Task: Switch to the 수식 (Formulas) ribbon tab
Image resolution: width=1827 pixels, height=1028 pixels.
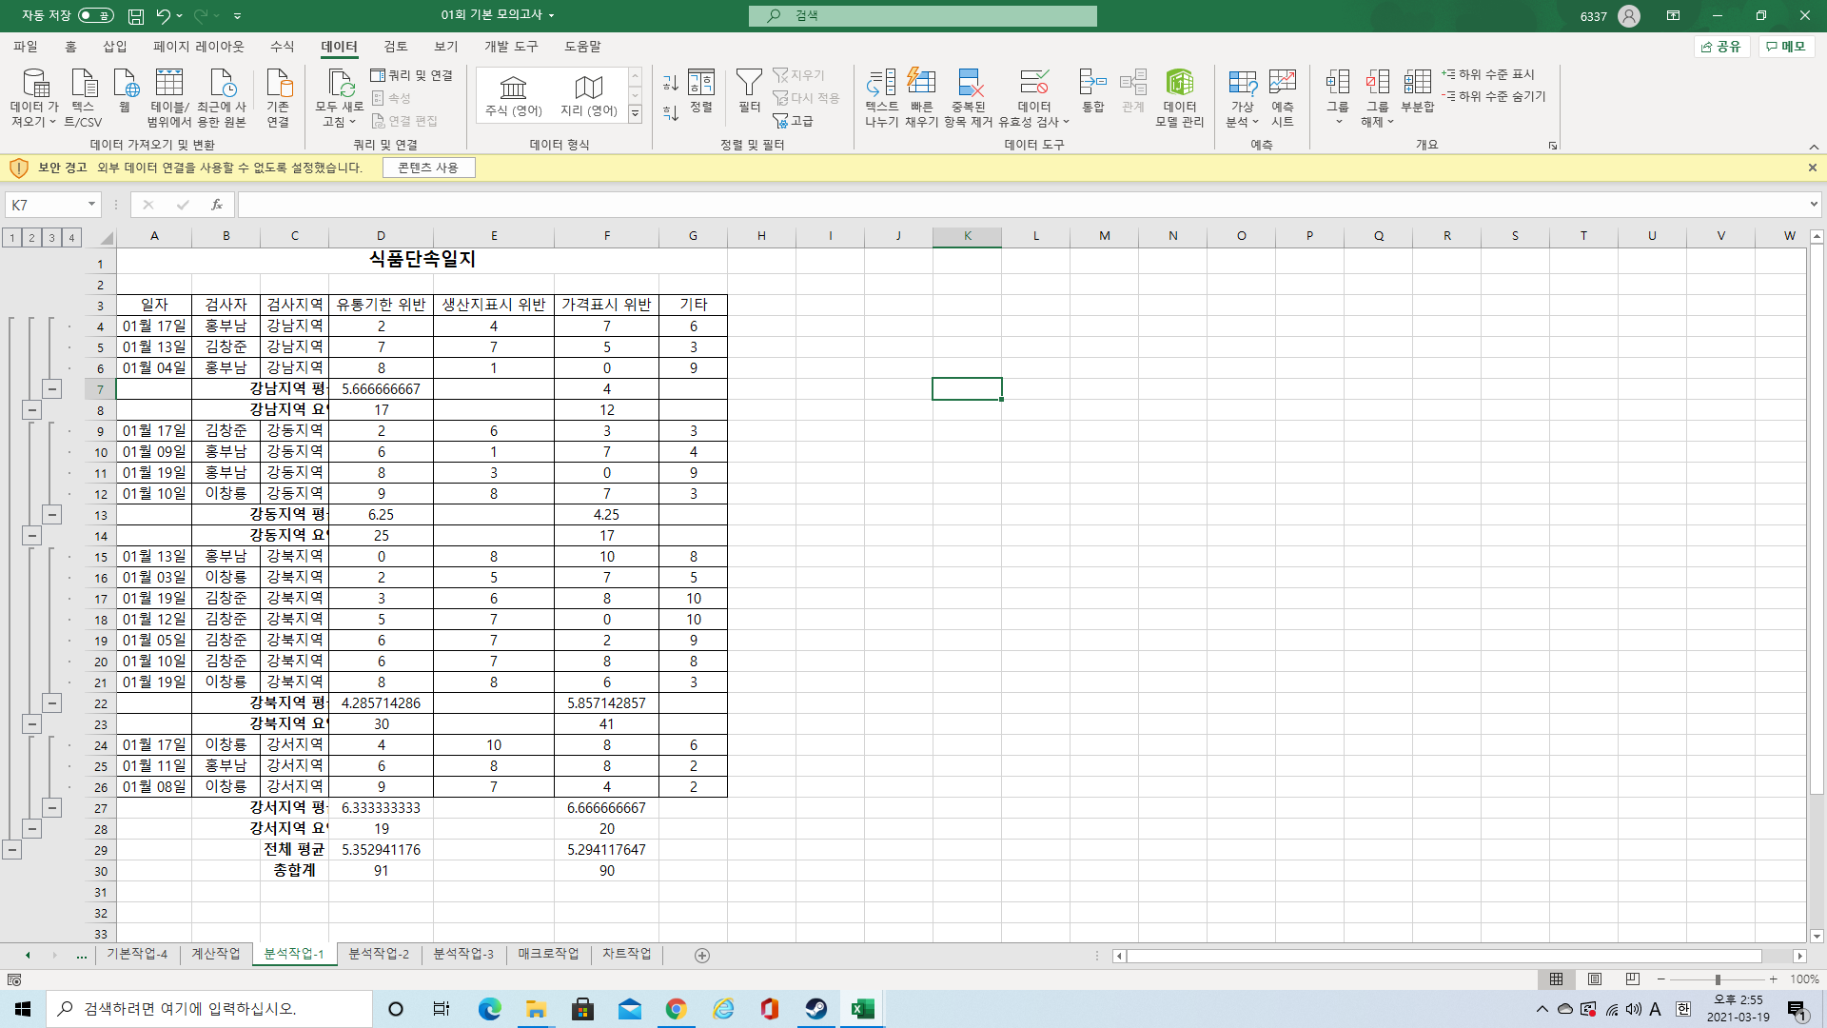Action: 282,46
